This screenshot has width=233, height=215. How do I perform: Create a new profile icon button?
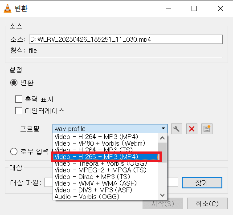point(207,129)
